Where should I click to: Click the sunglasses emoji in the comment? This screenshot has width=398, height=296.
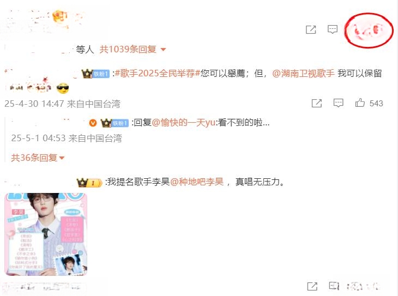(x=63, y=88)
